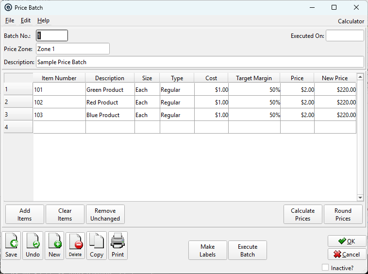Click the Round Prices button
The image size is (368, 274).
343,214
